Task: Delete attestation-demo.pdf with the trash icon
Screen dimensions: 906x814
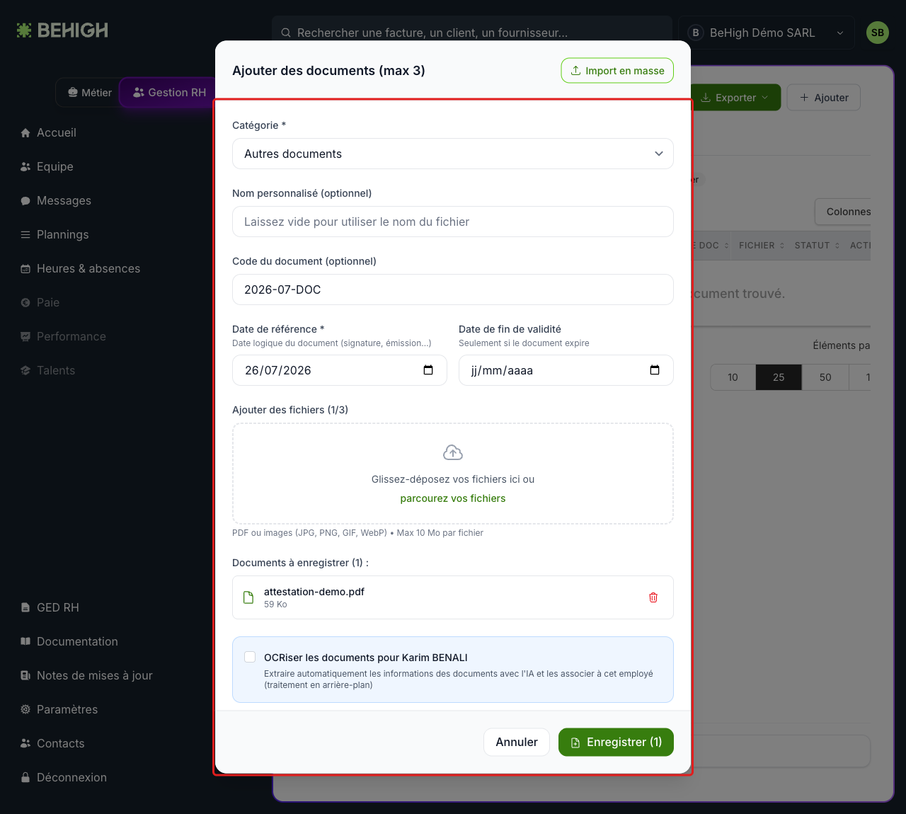Action: [653, 597]
